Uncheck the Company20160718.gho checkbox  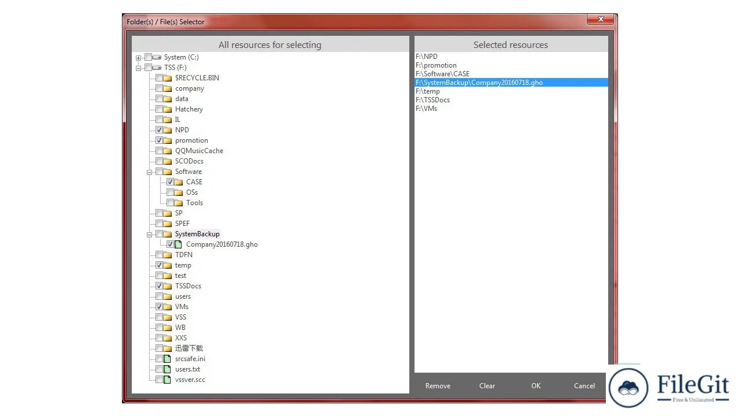(170, 244)
